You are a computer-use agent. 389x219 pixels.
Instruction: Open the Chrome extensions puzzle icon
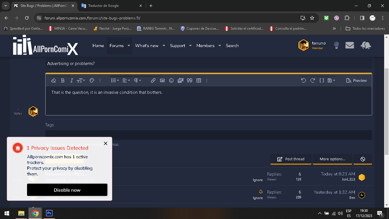click(x=347, y=18)
